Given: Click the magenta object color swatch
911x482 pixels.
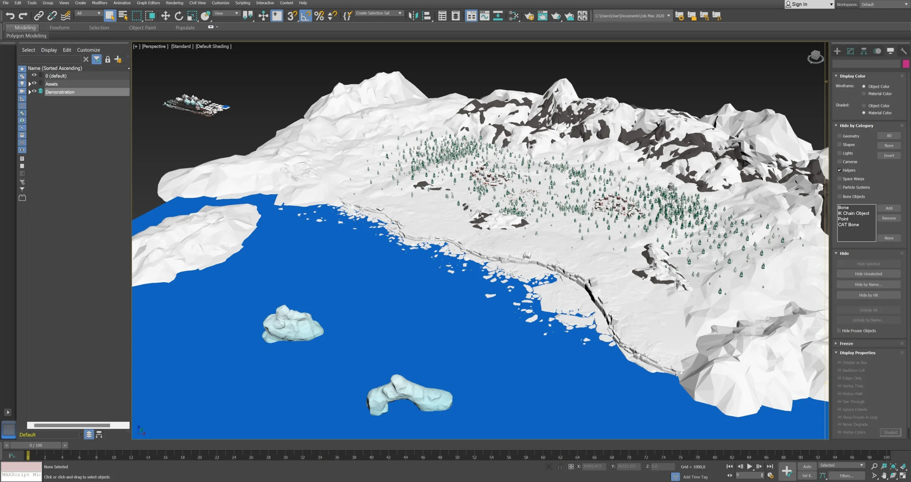Looking at the screenshot, I should click(906, 64).
